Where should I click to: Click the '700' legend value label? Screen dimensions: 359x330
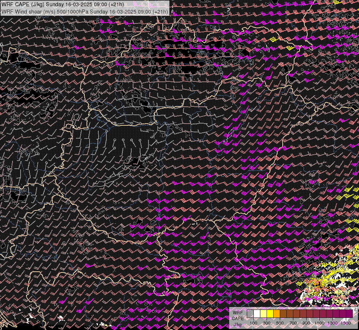pos(293,323)
